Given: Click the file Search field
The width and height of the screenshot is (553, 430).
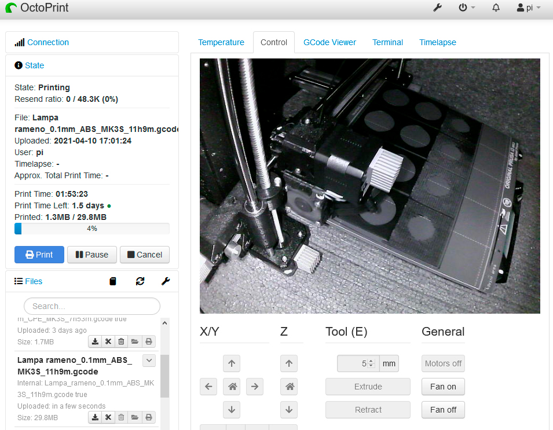Looking at the screenshot, I should click(92, 306).
